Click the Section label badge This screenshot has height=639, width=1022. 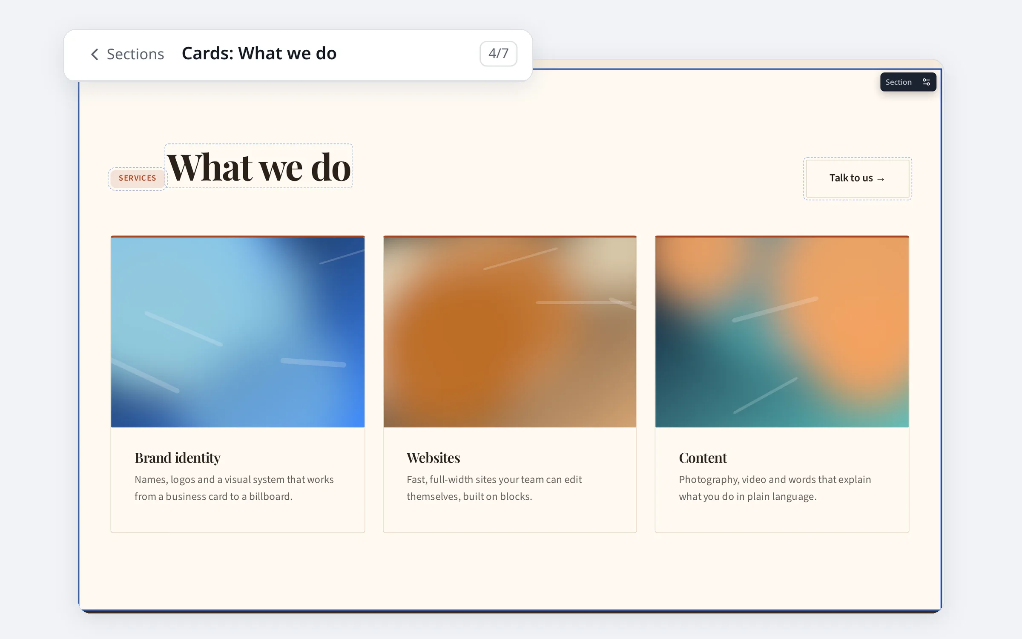(x=908, y=82)
